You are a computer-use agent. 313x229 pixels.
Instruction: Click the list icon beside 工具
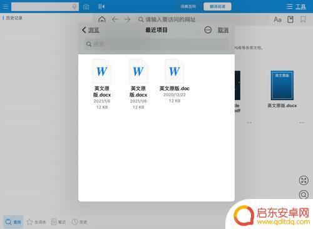289,7
